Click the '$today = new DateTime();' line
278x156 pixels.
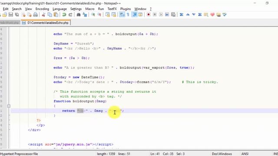click(79, 77)
